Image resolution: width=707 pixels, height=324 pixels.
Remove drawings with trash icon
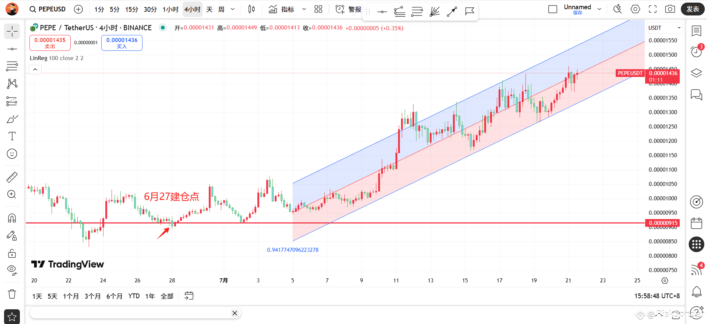click(x=12, y=294)
